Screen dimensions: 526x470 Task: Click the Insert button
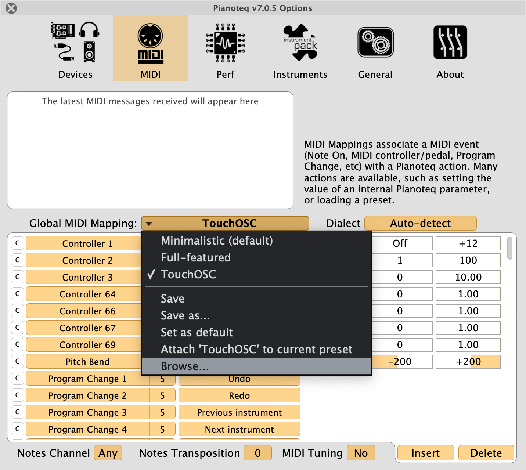(425, 453)
